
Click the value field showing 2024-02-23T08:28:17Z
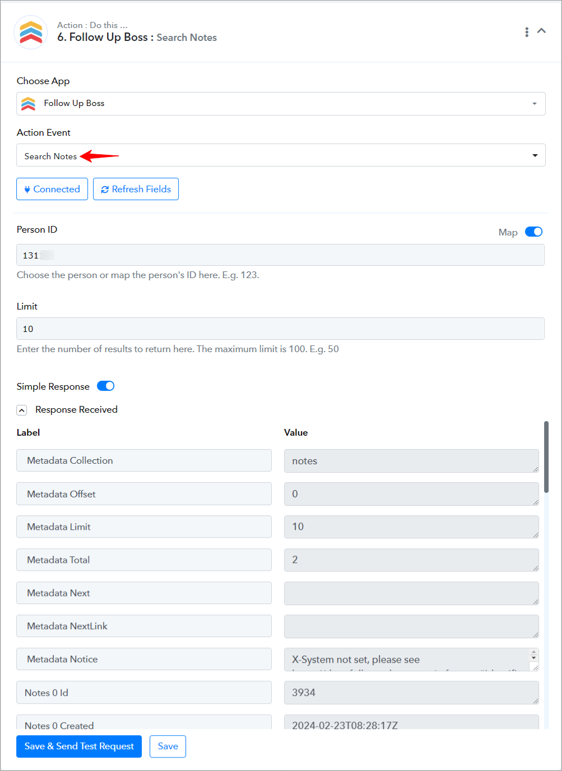click(x=411, y=722)
